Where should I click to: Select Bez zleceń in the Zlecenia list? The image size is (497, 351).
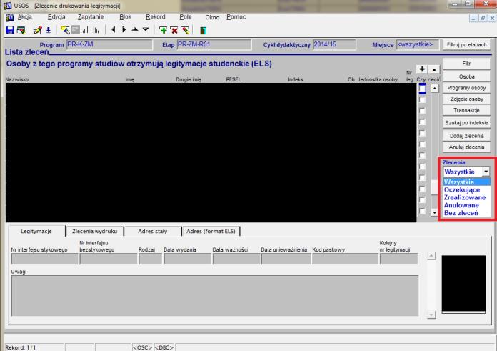click(x=466, y=213)
